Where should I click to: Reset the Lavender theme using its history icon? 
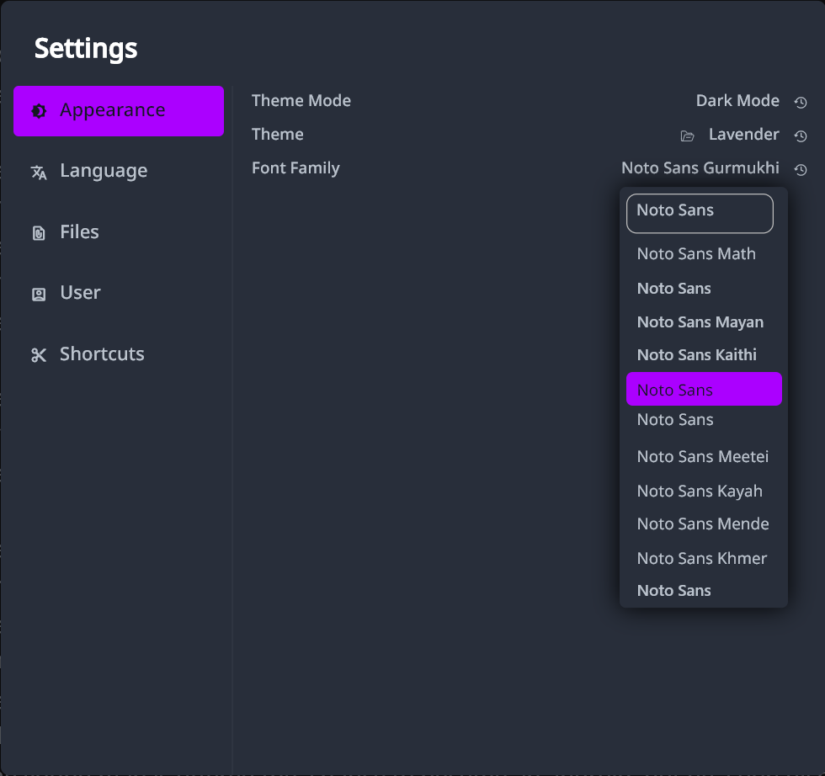[x=801, y=136]
